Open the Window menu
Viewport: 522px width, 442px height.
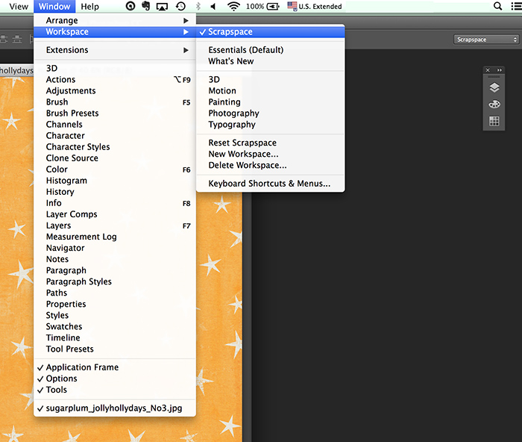coord(54,6)
